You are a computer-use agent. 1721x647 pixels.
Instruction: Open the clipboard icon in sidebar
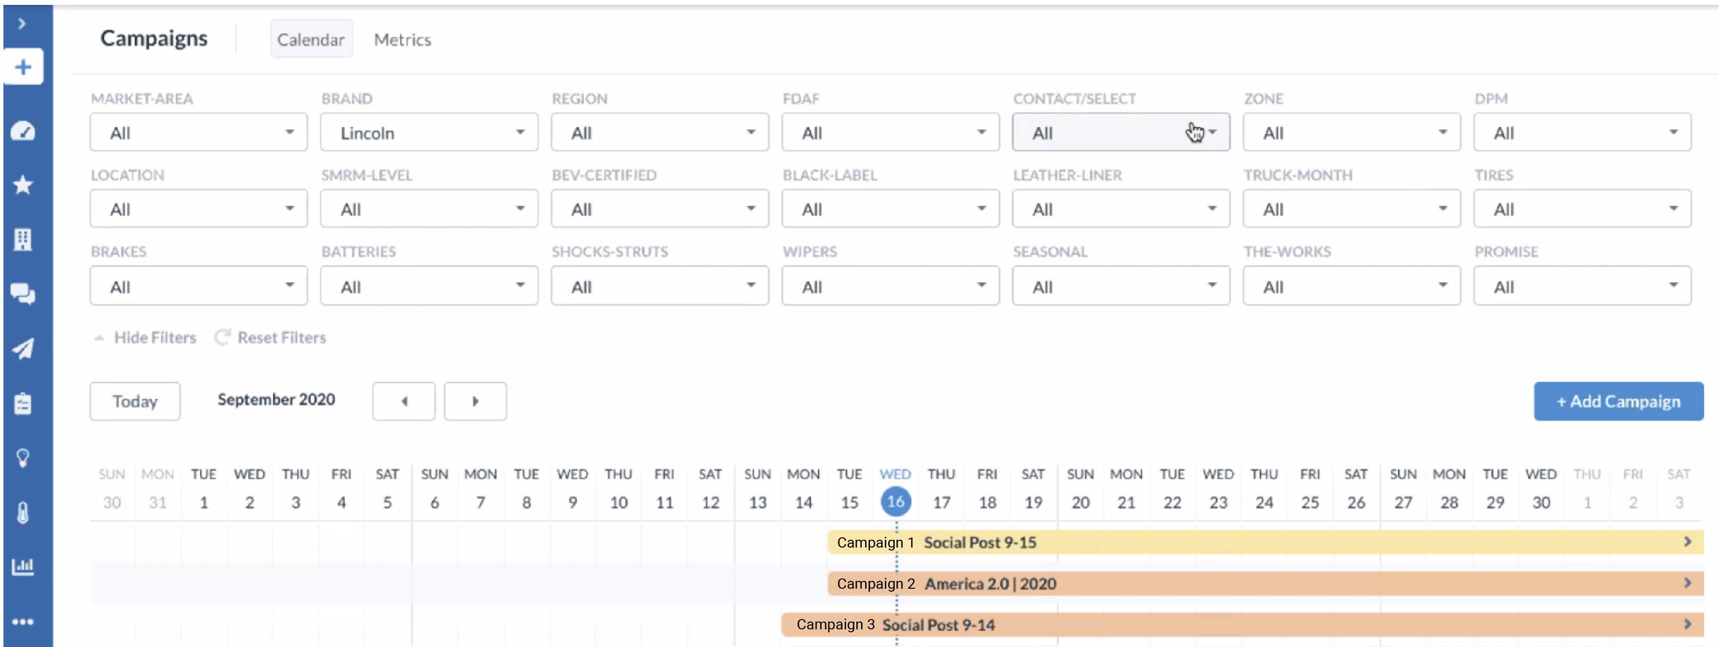coord(24,403)
